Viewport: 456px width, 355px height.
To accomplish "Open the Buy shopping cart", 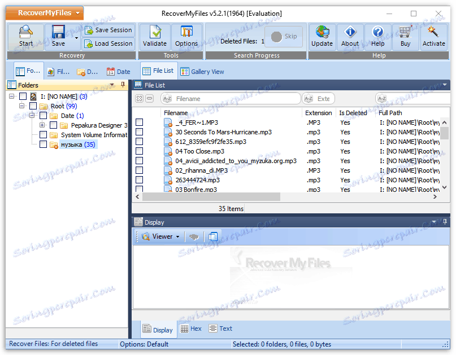I will coord(405,37).
